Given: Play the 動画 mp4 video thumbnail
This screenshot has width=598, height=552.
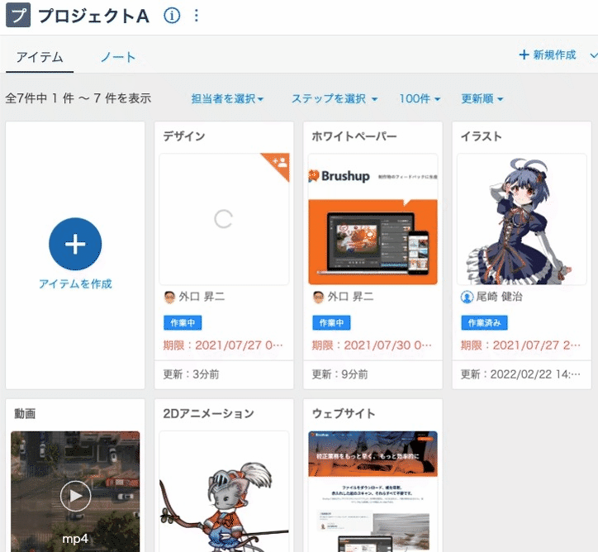Looking at the screenshot, I should point(75,496).
